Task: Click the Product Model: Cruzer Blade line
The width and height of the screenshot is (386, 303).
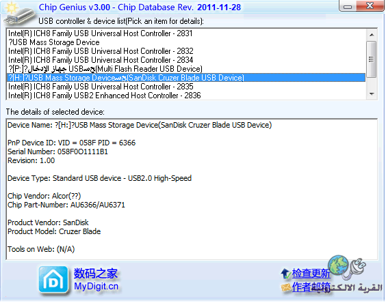Action: (x=54, y=231)
